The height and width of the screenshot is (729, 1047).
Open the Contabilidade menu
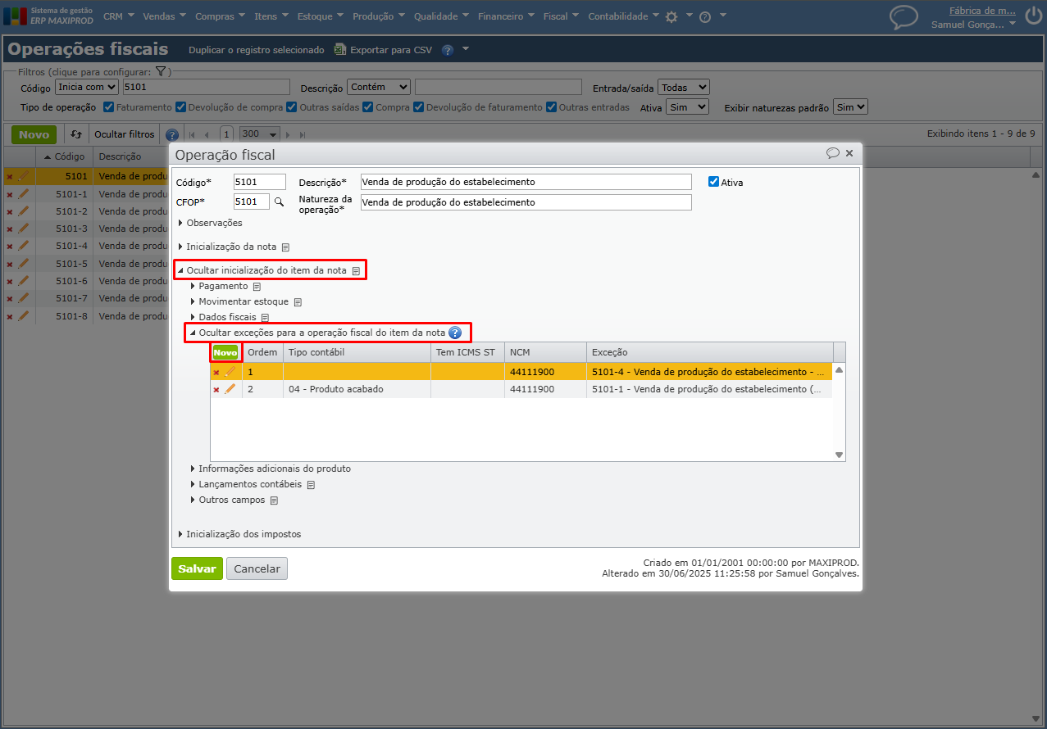(x=624, y=16)
